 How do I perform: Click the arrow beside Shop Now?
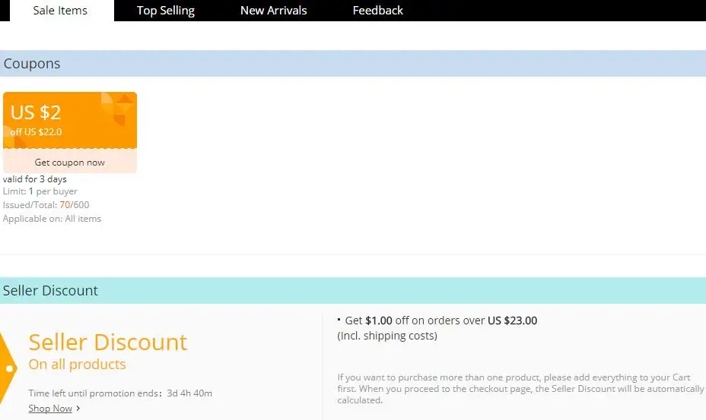click(x=78, y=409)
